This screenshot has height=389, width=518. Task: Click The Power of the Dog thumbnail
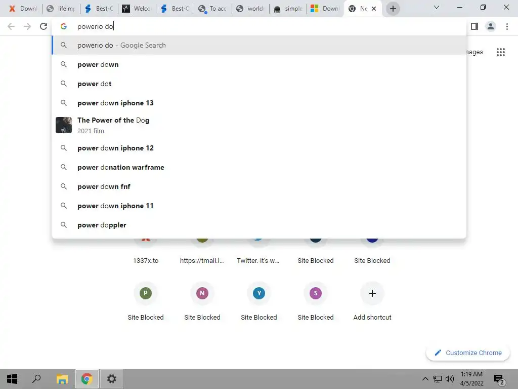point(64,125)
